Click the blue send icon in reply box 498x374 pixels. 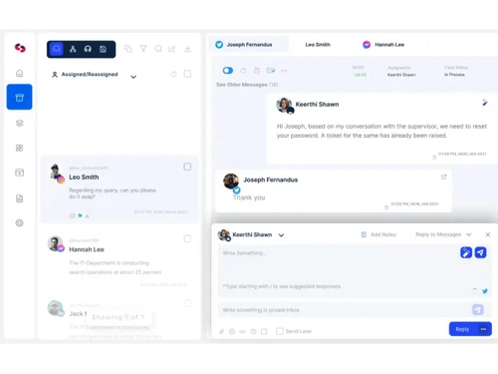click(x=480, y=252)
